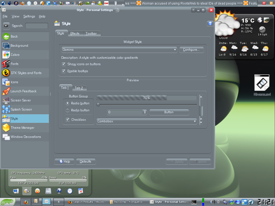
Task: Click the globe network icon in the desktop widget
Action: pos(59,191)
